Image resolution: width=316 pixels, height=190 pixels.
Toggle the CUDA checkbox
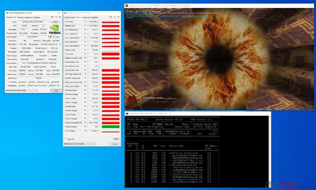point(29,82)
